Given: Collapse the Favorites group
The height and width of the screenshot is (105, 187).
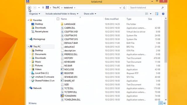Looking at the screenshot, I should (x=28, y=20).
